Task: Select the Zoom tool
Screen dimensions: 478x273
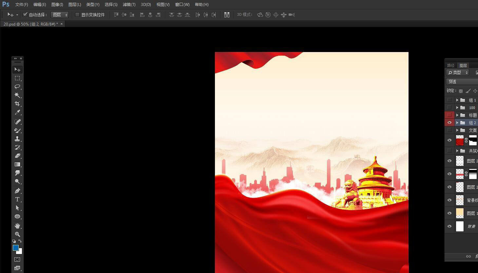Action: click(x=17, y=234)
